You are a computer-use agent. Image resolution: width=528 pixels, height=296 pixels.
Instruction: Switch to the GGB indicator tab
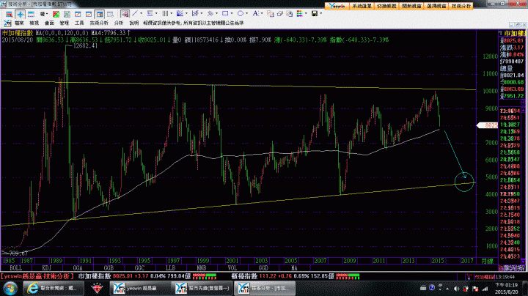coord(109,268)
